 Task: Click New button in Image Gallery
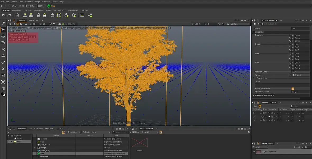click(136, 132)
